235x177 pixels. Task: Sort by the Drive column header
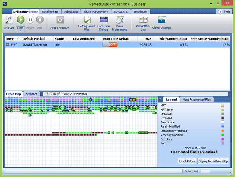coord(13,39)
